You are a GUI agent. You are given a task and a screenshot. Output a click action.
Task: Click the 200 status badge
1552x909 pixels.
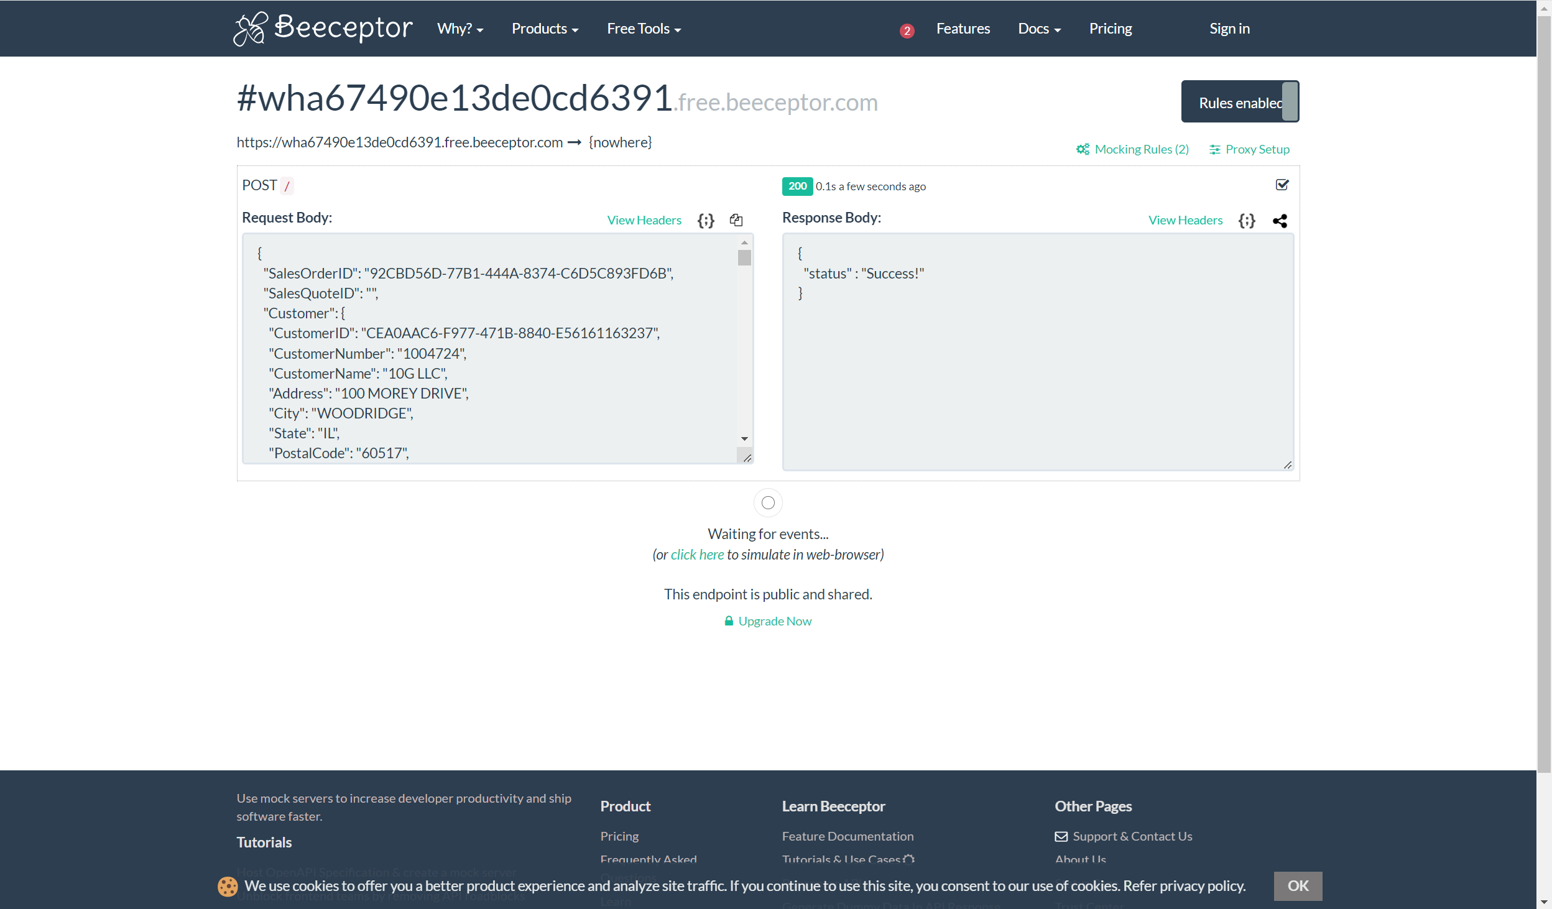797,186
